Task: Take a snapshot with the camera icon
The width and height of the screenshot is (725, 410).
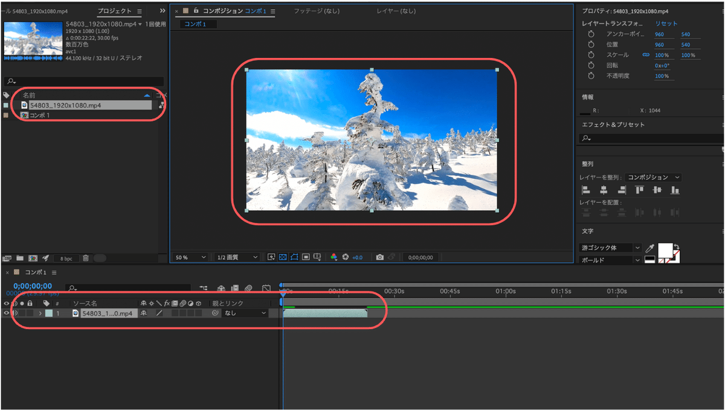Action: (x=379, y=257)
